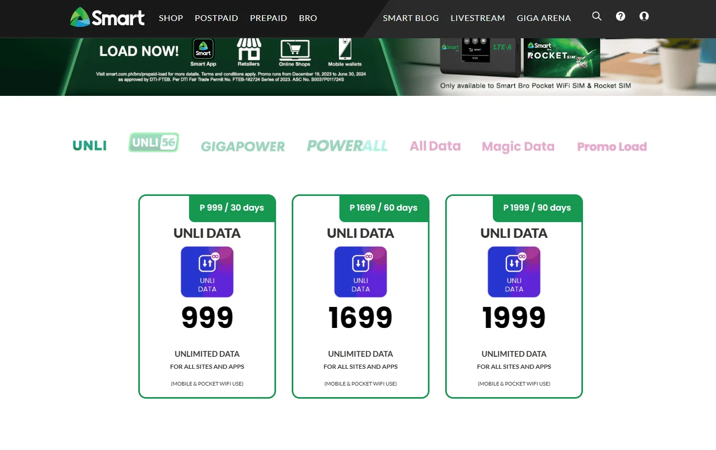Image resolution: width=716 pixels, height=450 pixels.
Task: Click UNLIMITED DATA text on the 1699 card
Action: coord(360,354)
